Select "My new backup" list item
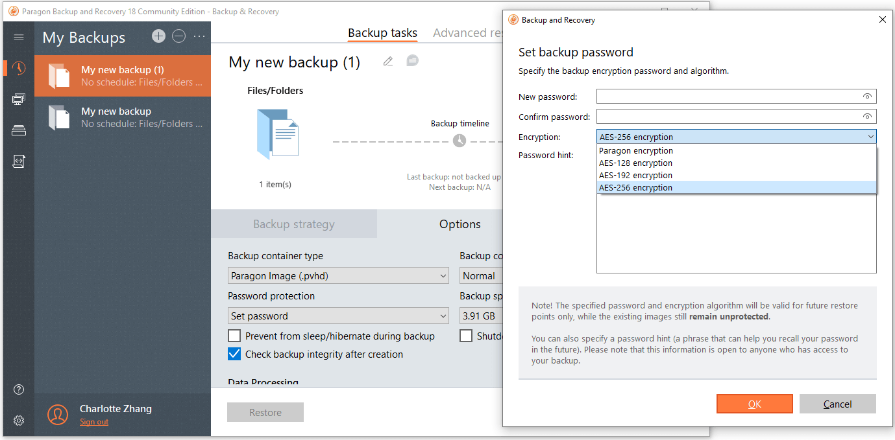The height and width of the screenshot is (440, 895). [123, 117]
